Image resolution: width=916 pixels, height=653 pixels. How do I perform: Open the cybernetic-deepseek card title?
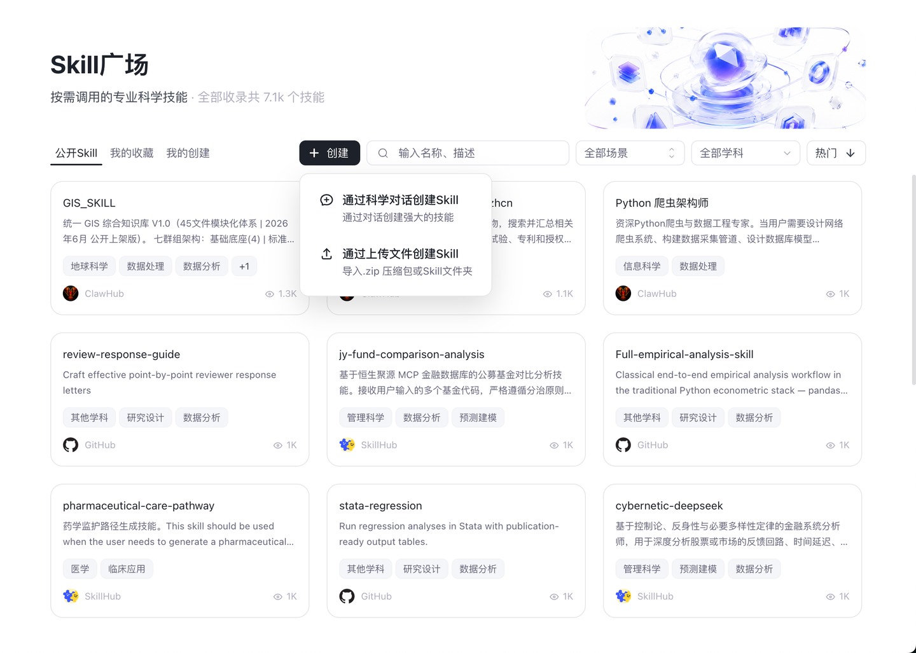(669, 505)
